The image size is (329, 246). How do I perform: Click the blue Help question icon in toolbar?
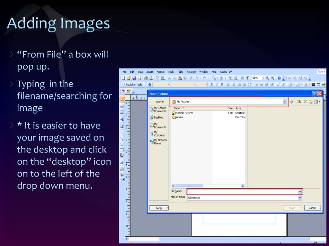pos(279,78)
